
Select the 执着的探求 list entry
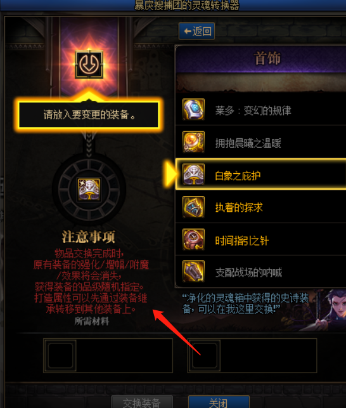pyautogui.click(x=260, y=207)
